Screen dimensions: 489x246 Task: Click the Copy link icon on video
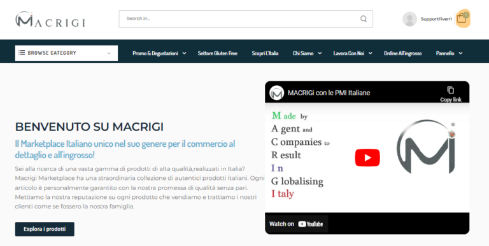450,90
